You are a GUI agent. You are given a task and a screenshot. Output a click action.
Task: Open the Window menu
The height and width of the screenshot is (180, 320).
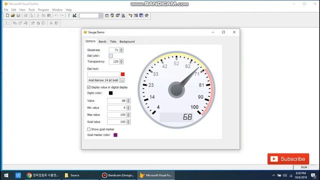pos(57,9)
